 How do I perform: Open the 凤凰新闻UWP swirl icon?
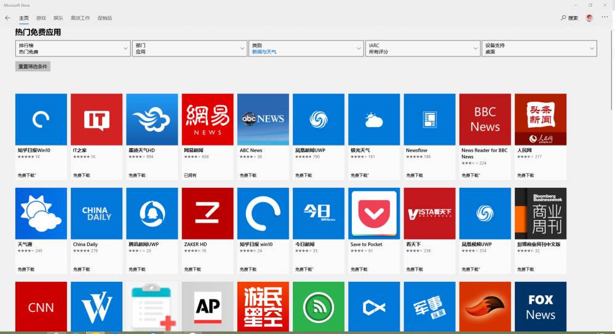319,120
